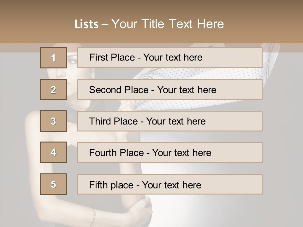The image size is (303, 227).
Task: Select the number 2 box
Action: pyautogui.click(x=53, y=90)
